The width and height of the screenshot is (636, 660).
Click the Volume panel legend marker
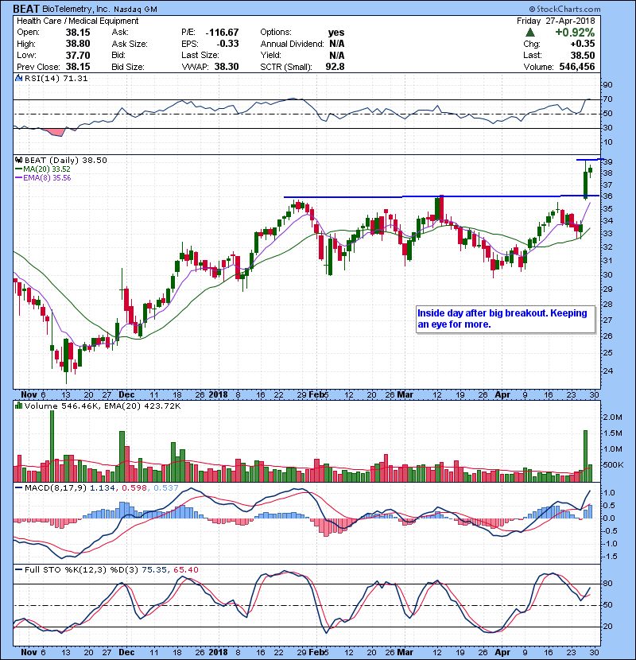click(17, 406)
